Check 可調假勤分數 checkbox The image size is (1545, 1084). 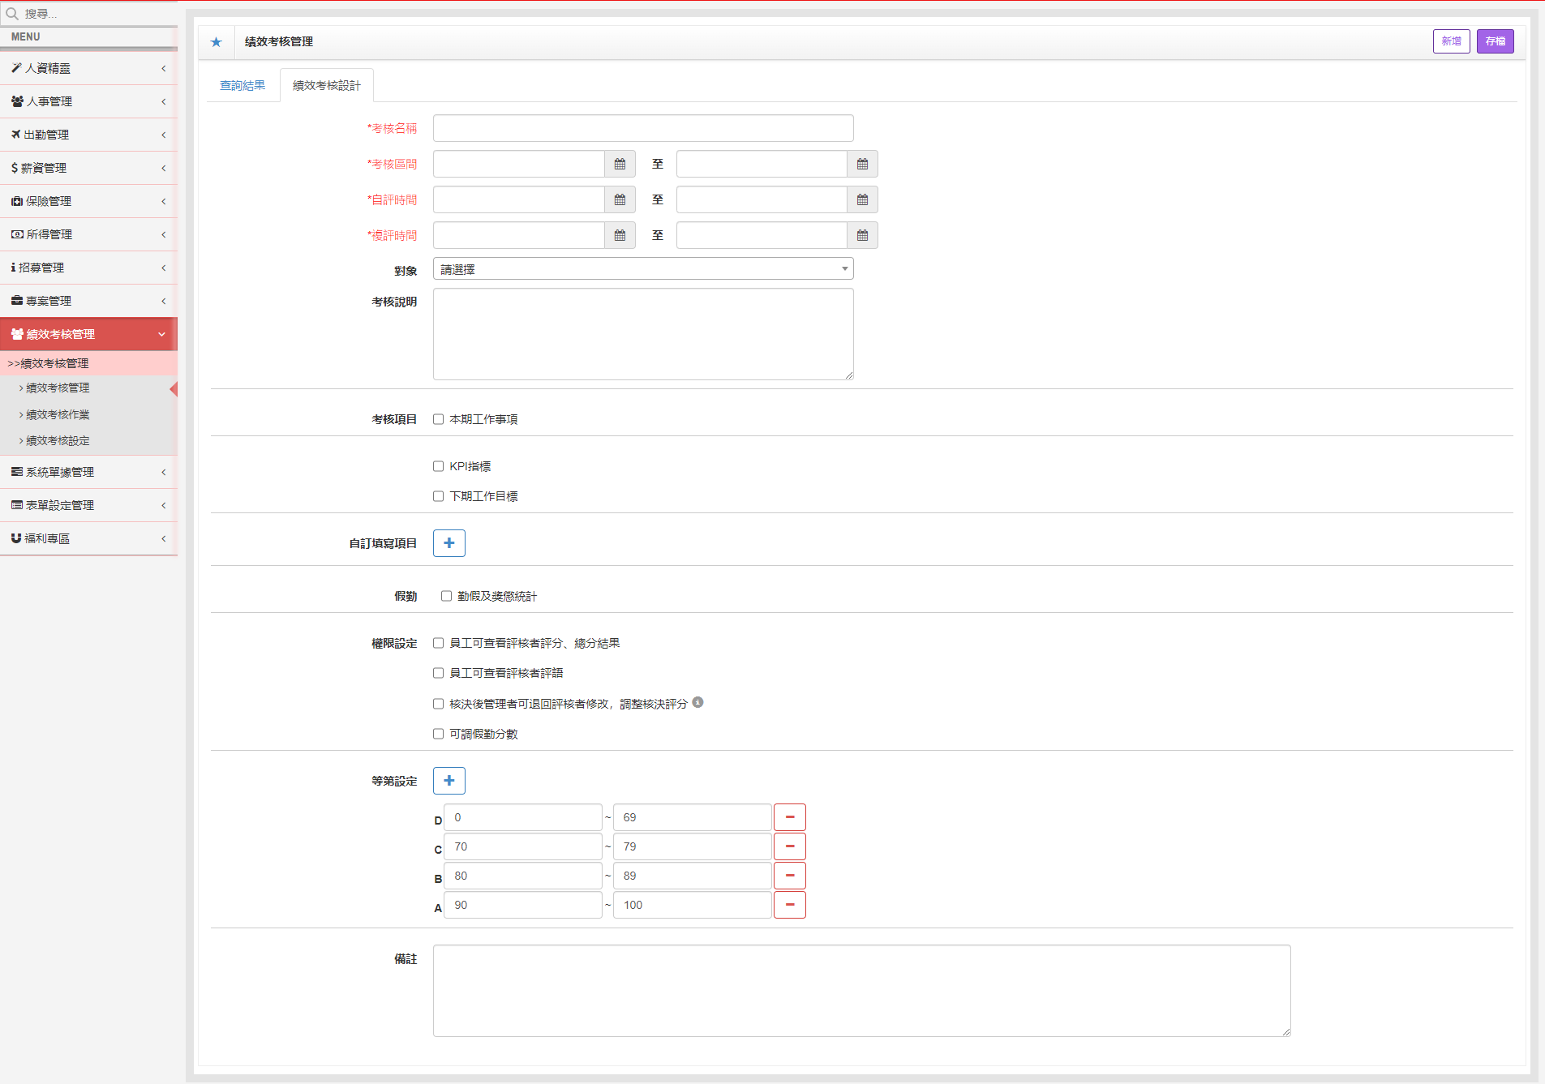(439, 734)
